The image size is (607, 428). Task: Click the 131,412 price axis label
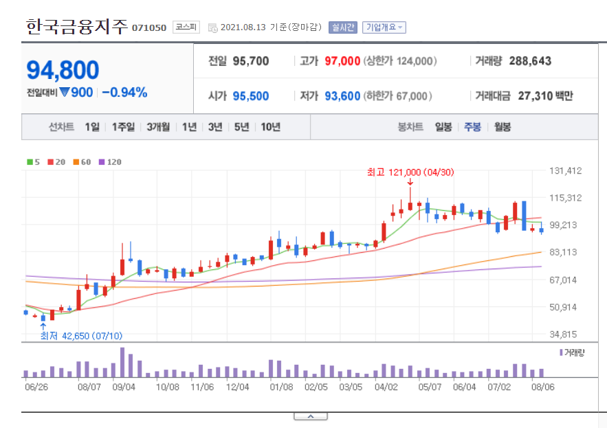tap(566, 170)
